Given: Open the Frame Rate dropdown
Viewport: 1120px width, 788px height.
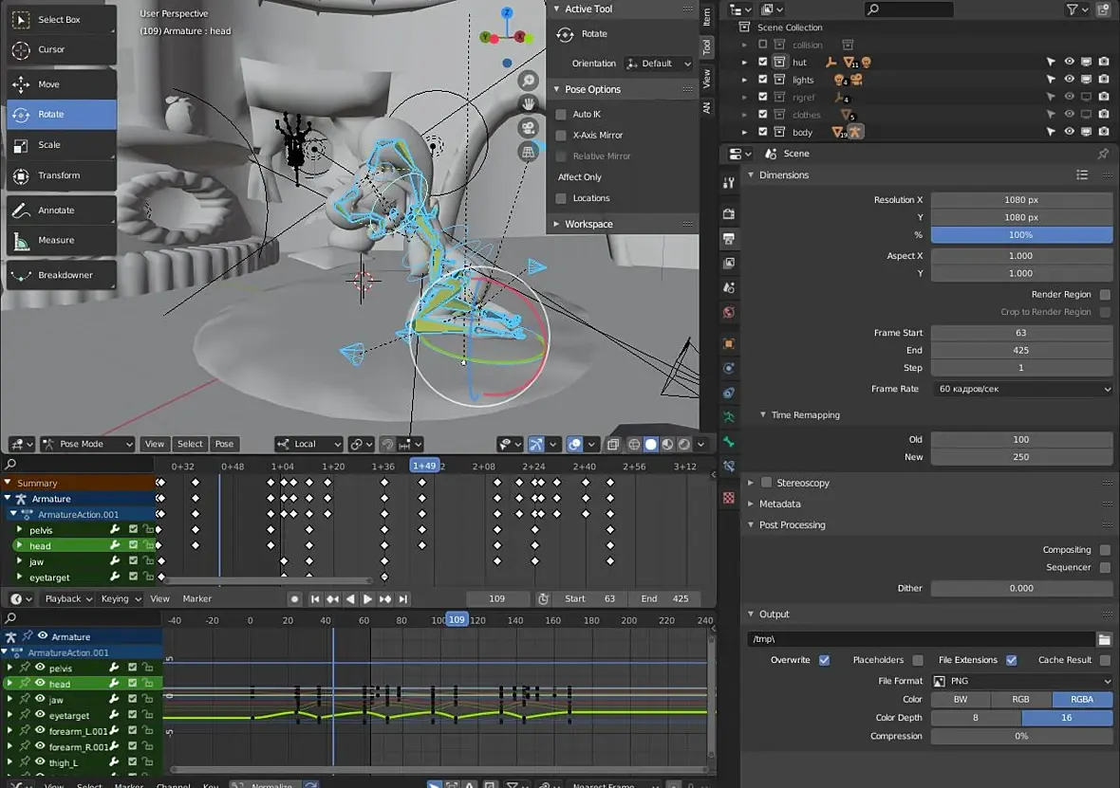Looking at the screenshot, I should tap(1021, 389).
